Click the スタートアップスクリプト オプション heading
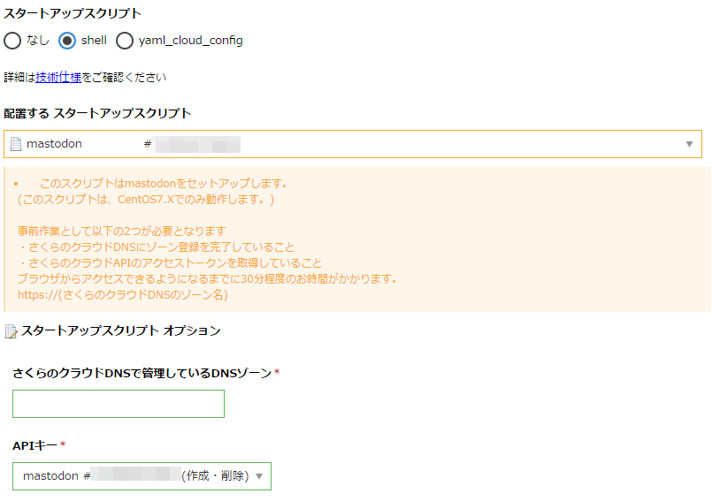This screenshot has width=712, height=501. [x=121, y=330]
